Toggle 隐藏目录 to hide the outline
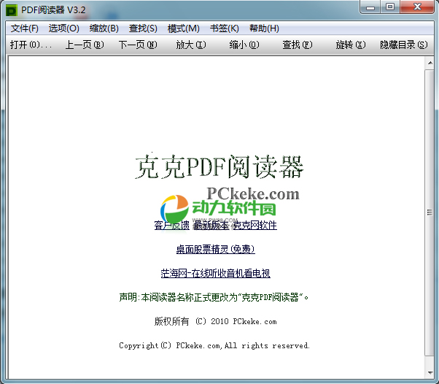 click(x=403, y=45)
